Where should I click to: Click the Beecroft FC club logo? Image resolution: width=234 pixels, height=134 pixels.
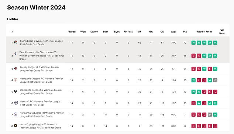(x=16, y=103)
